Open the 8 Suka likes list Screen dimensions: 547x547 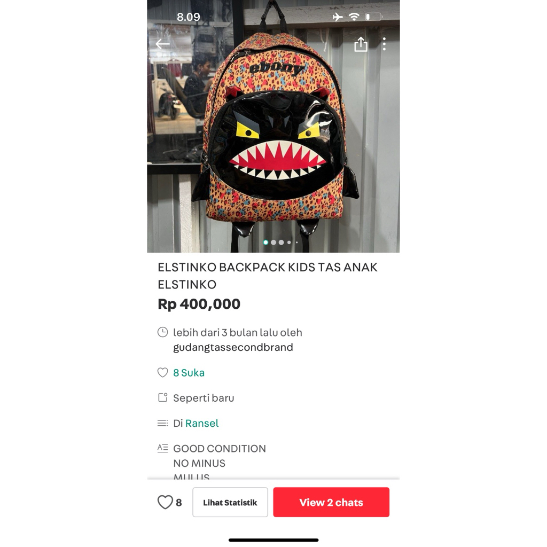coord(189,372)
